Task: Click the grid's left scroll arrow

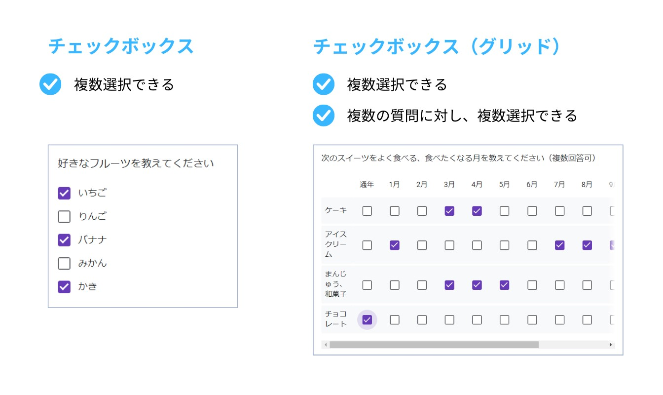Action: 326,345
